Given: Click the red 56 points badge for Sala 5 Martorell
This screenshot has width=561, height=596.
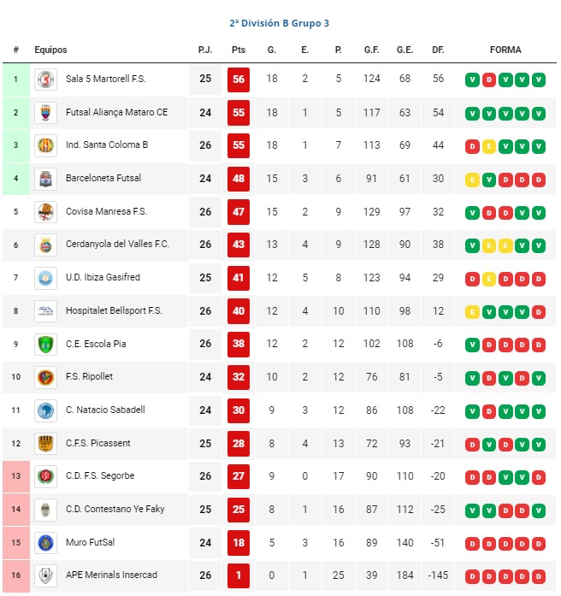Looking at the screenshot, I should pyautogui.click(x=239, y=80).
